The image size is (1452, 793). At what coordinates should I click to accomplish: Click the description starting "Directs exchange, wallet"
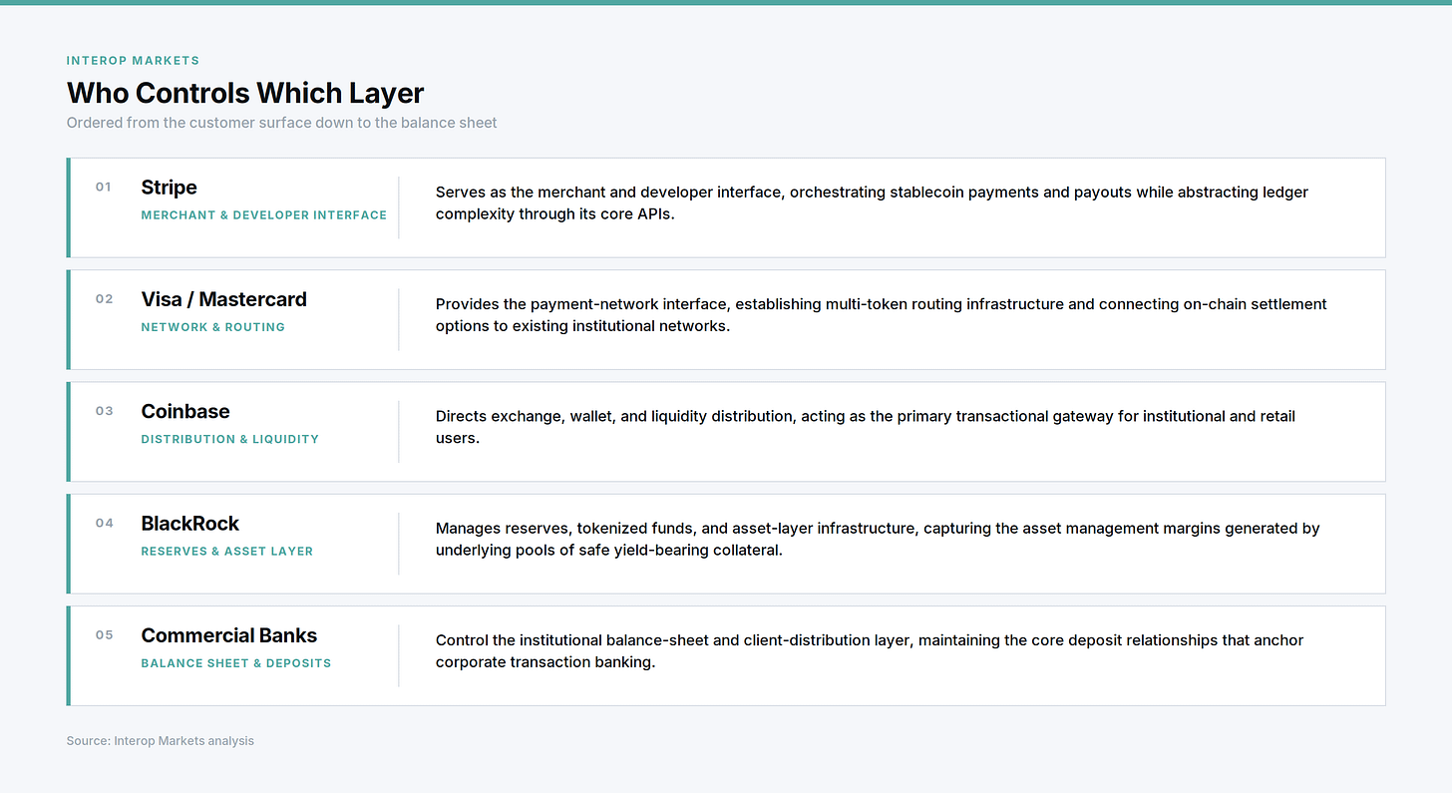pos(866,426)
